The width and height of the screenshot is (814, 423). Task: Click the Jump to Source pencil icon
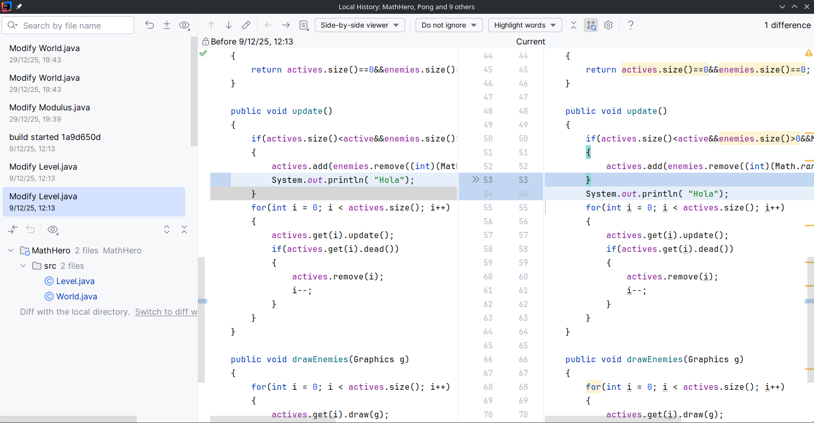tap(246, 25)
